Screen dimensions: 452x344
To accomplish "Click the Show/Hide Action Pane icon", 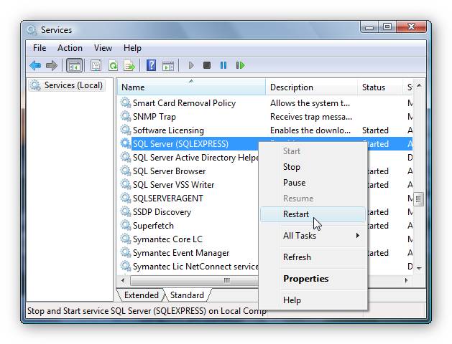I will pos(168,66).
